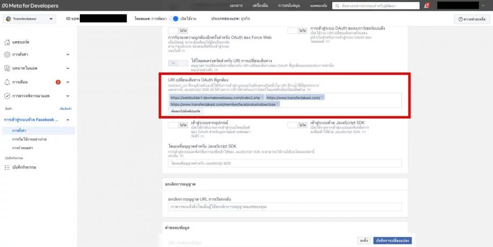This screenshot has width=493, height=247.
Task: Expand the App Review section chevron
Action: [68, 96]
